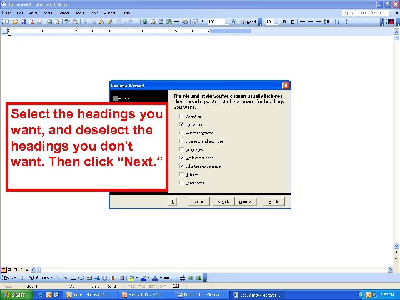The width and height of the screenshot is (400, 300).
Task: Click in the help question box
Action: [x=365, y=13]
